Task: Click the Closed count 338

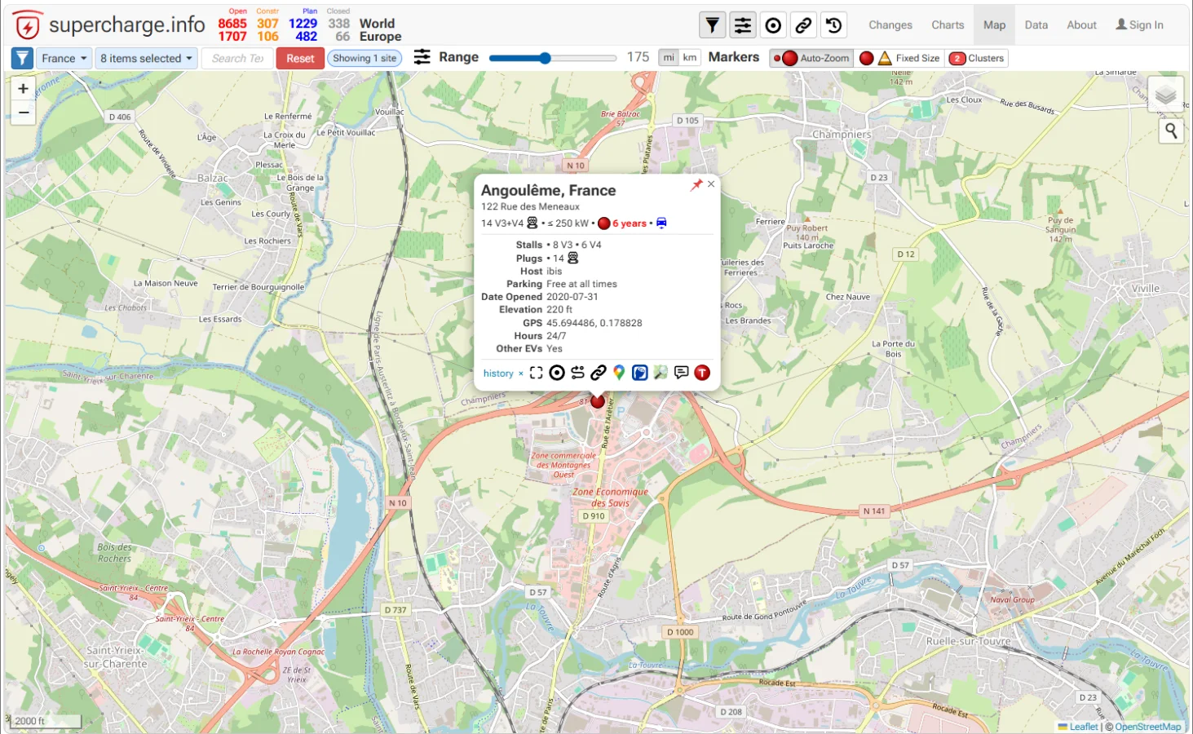Action: [338, 24]
